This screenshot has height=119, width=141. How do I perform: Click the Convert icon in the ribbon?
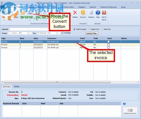point(30,13)
